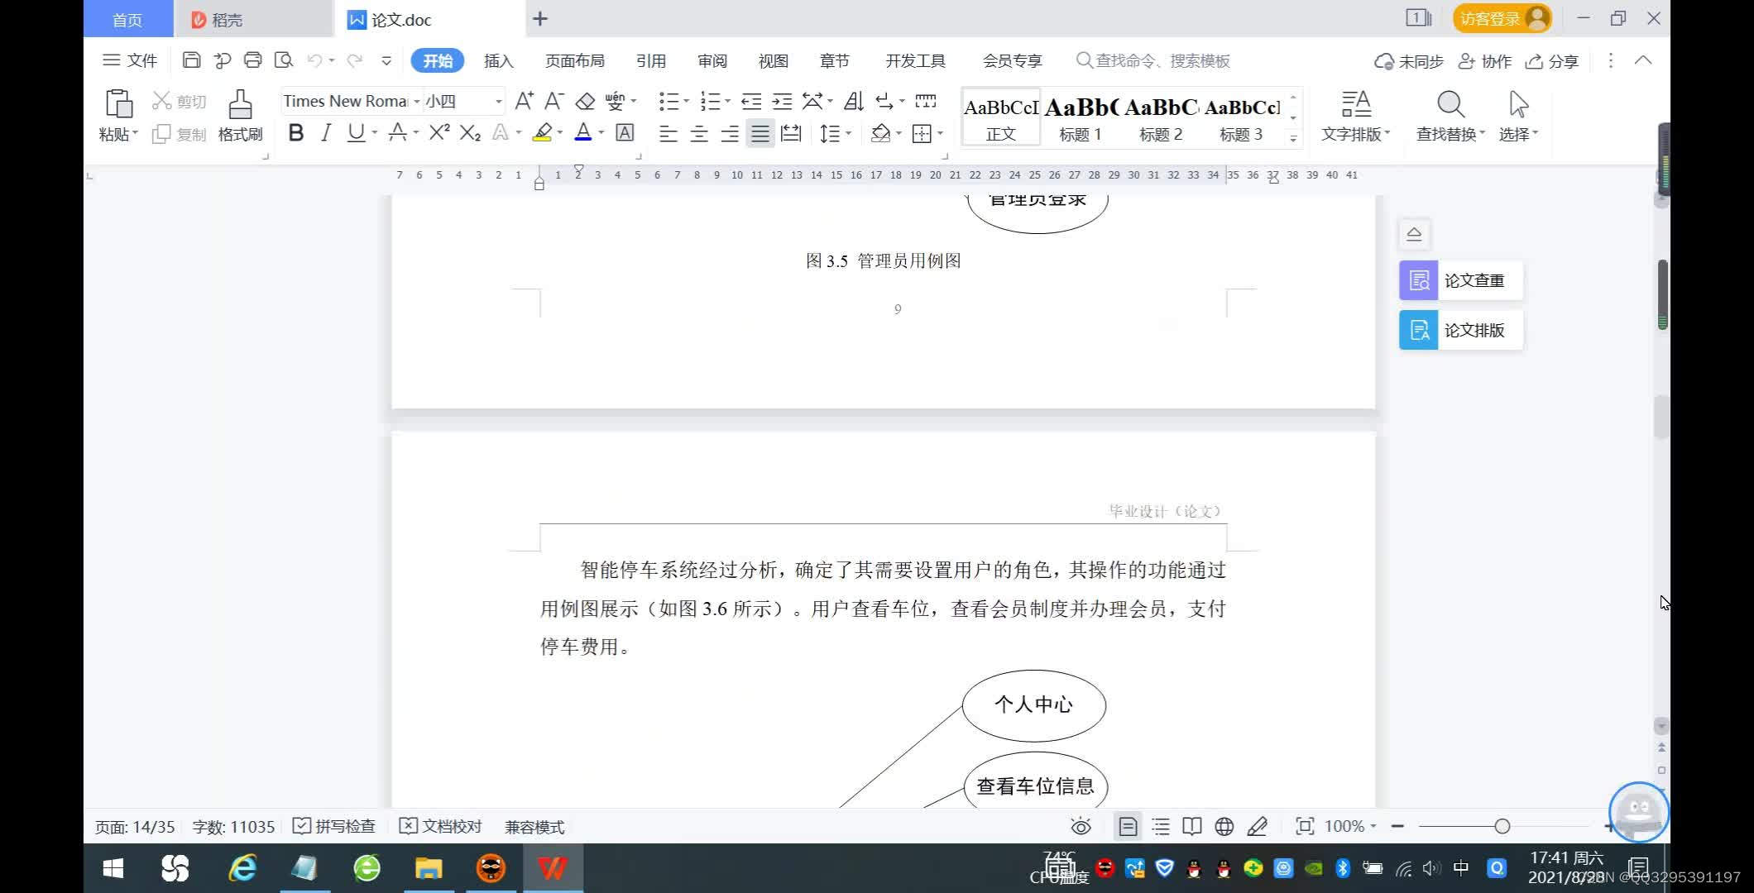Click the Format Painter brush
The height and width of the screenshot is (893, 1754).
pyautogui.click(x=240, y=105)
